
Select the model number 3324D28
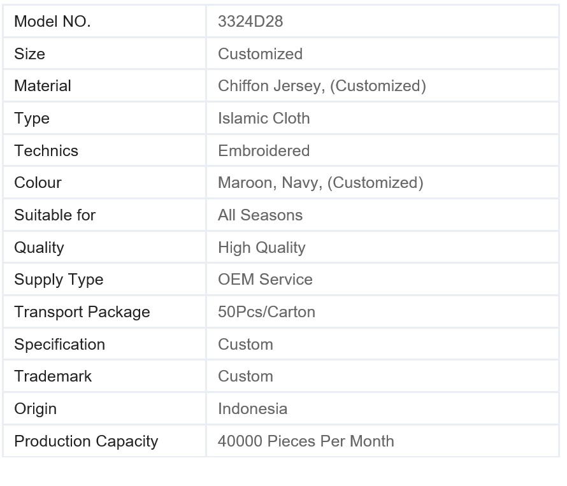250,21
